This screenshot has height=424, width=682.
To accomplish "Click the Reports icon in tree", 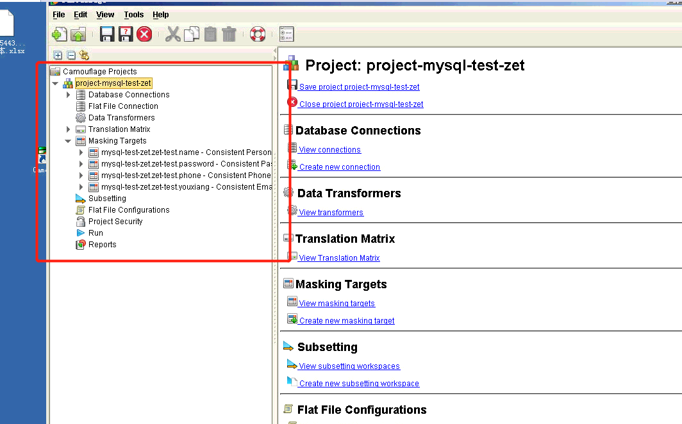I will click(x=81, y=245).
